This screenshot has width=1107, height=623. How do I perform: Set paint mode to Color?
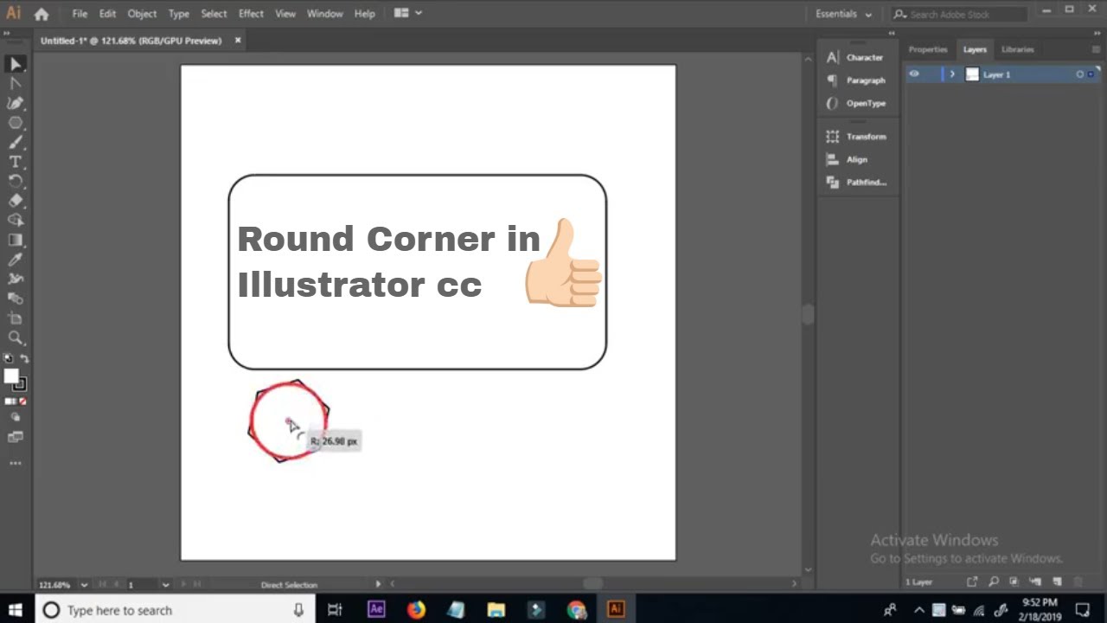(x=7, y=401)
